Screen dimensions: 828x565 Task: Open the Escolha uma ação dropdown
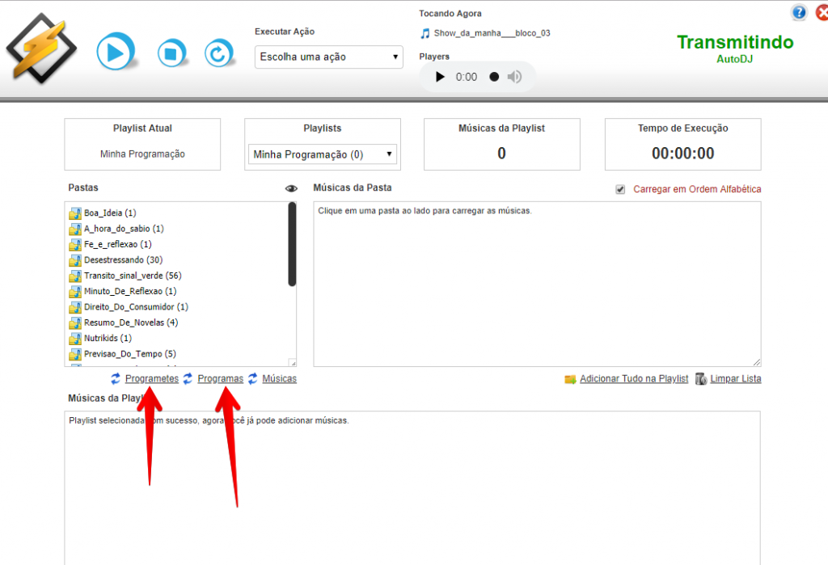coord(328,57)
